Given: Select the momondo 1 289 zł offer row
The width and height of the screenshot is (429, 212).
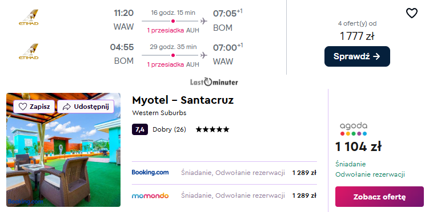Looking at the screenshot, I should 224,195.
